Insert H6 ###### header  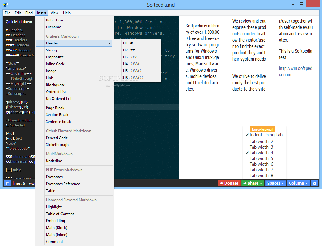click(x=136, y=78)
